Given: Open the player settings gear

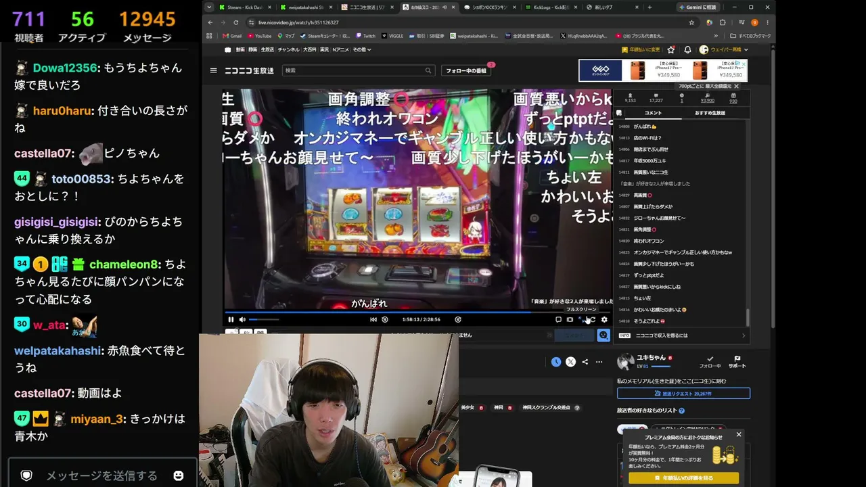Looking at the screenshot, I should (604, 319).
